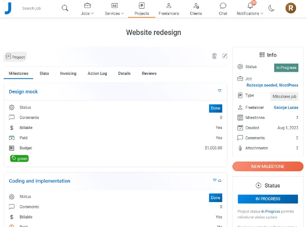Open the Design mock milestone link
This screenshot has width=307, height=227.
point(23,92)
